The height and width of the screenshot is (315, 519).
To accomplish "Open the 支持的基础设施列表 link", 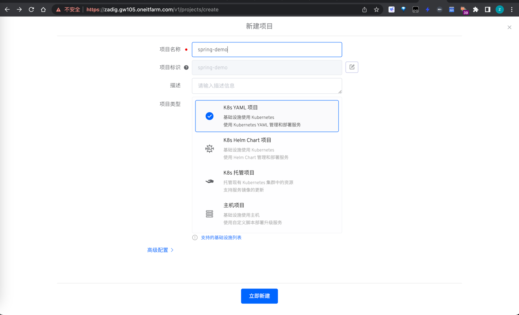I will coord(221,237).
